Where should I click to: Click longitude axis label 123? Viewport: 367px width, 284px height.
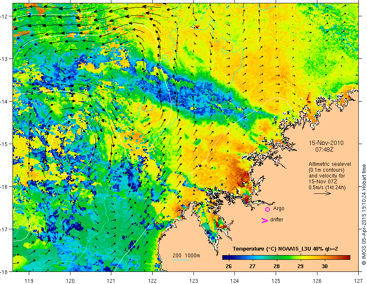[x=194, y=281]
